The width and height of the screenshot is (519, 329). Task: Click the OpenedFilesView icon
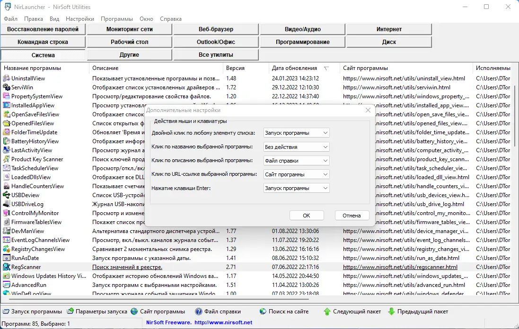click(x=6, y=123)
